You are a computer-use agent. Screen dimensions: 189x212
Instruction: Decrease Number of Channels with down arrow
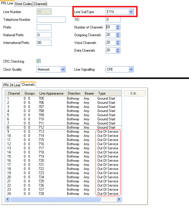coord(118,28)
